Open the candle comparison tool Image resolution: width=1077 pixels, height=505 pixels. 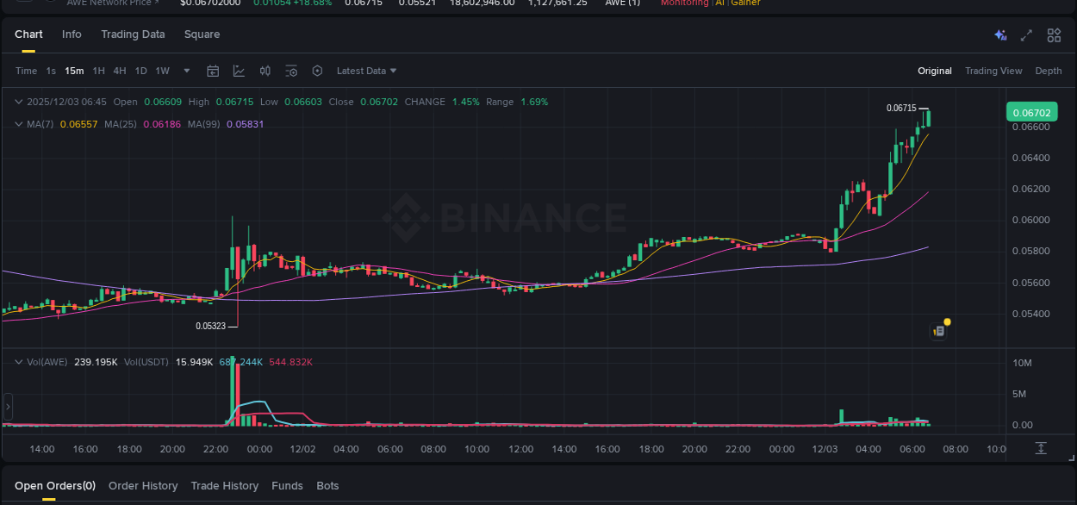click(x=265, y=71)
